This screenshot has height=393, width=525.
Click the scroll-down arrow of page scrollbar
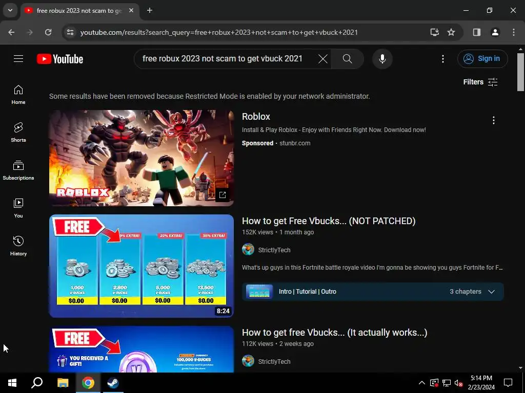(x=520, y=367)
